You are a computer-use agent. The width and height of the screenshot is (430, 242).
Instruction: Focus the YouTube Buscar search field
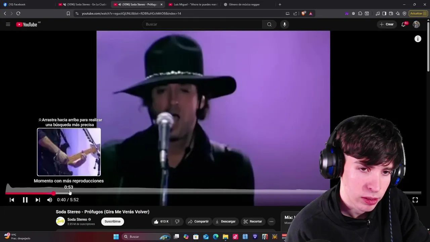click(x=202, y=24)
